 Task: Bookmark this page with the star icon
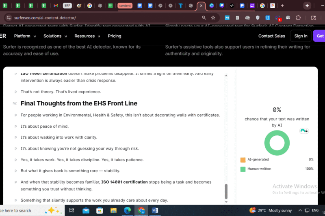point(213,18)
